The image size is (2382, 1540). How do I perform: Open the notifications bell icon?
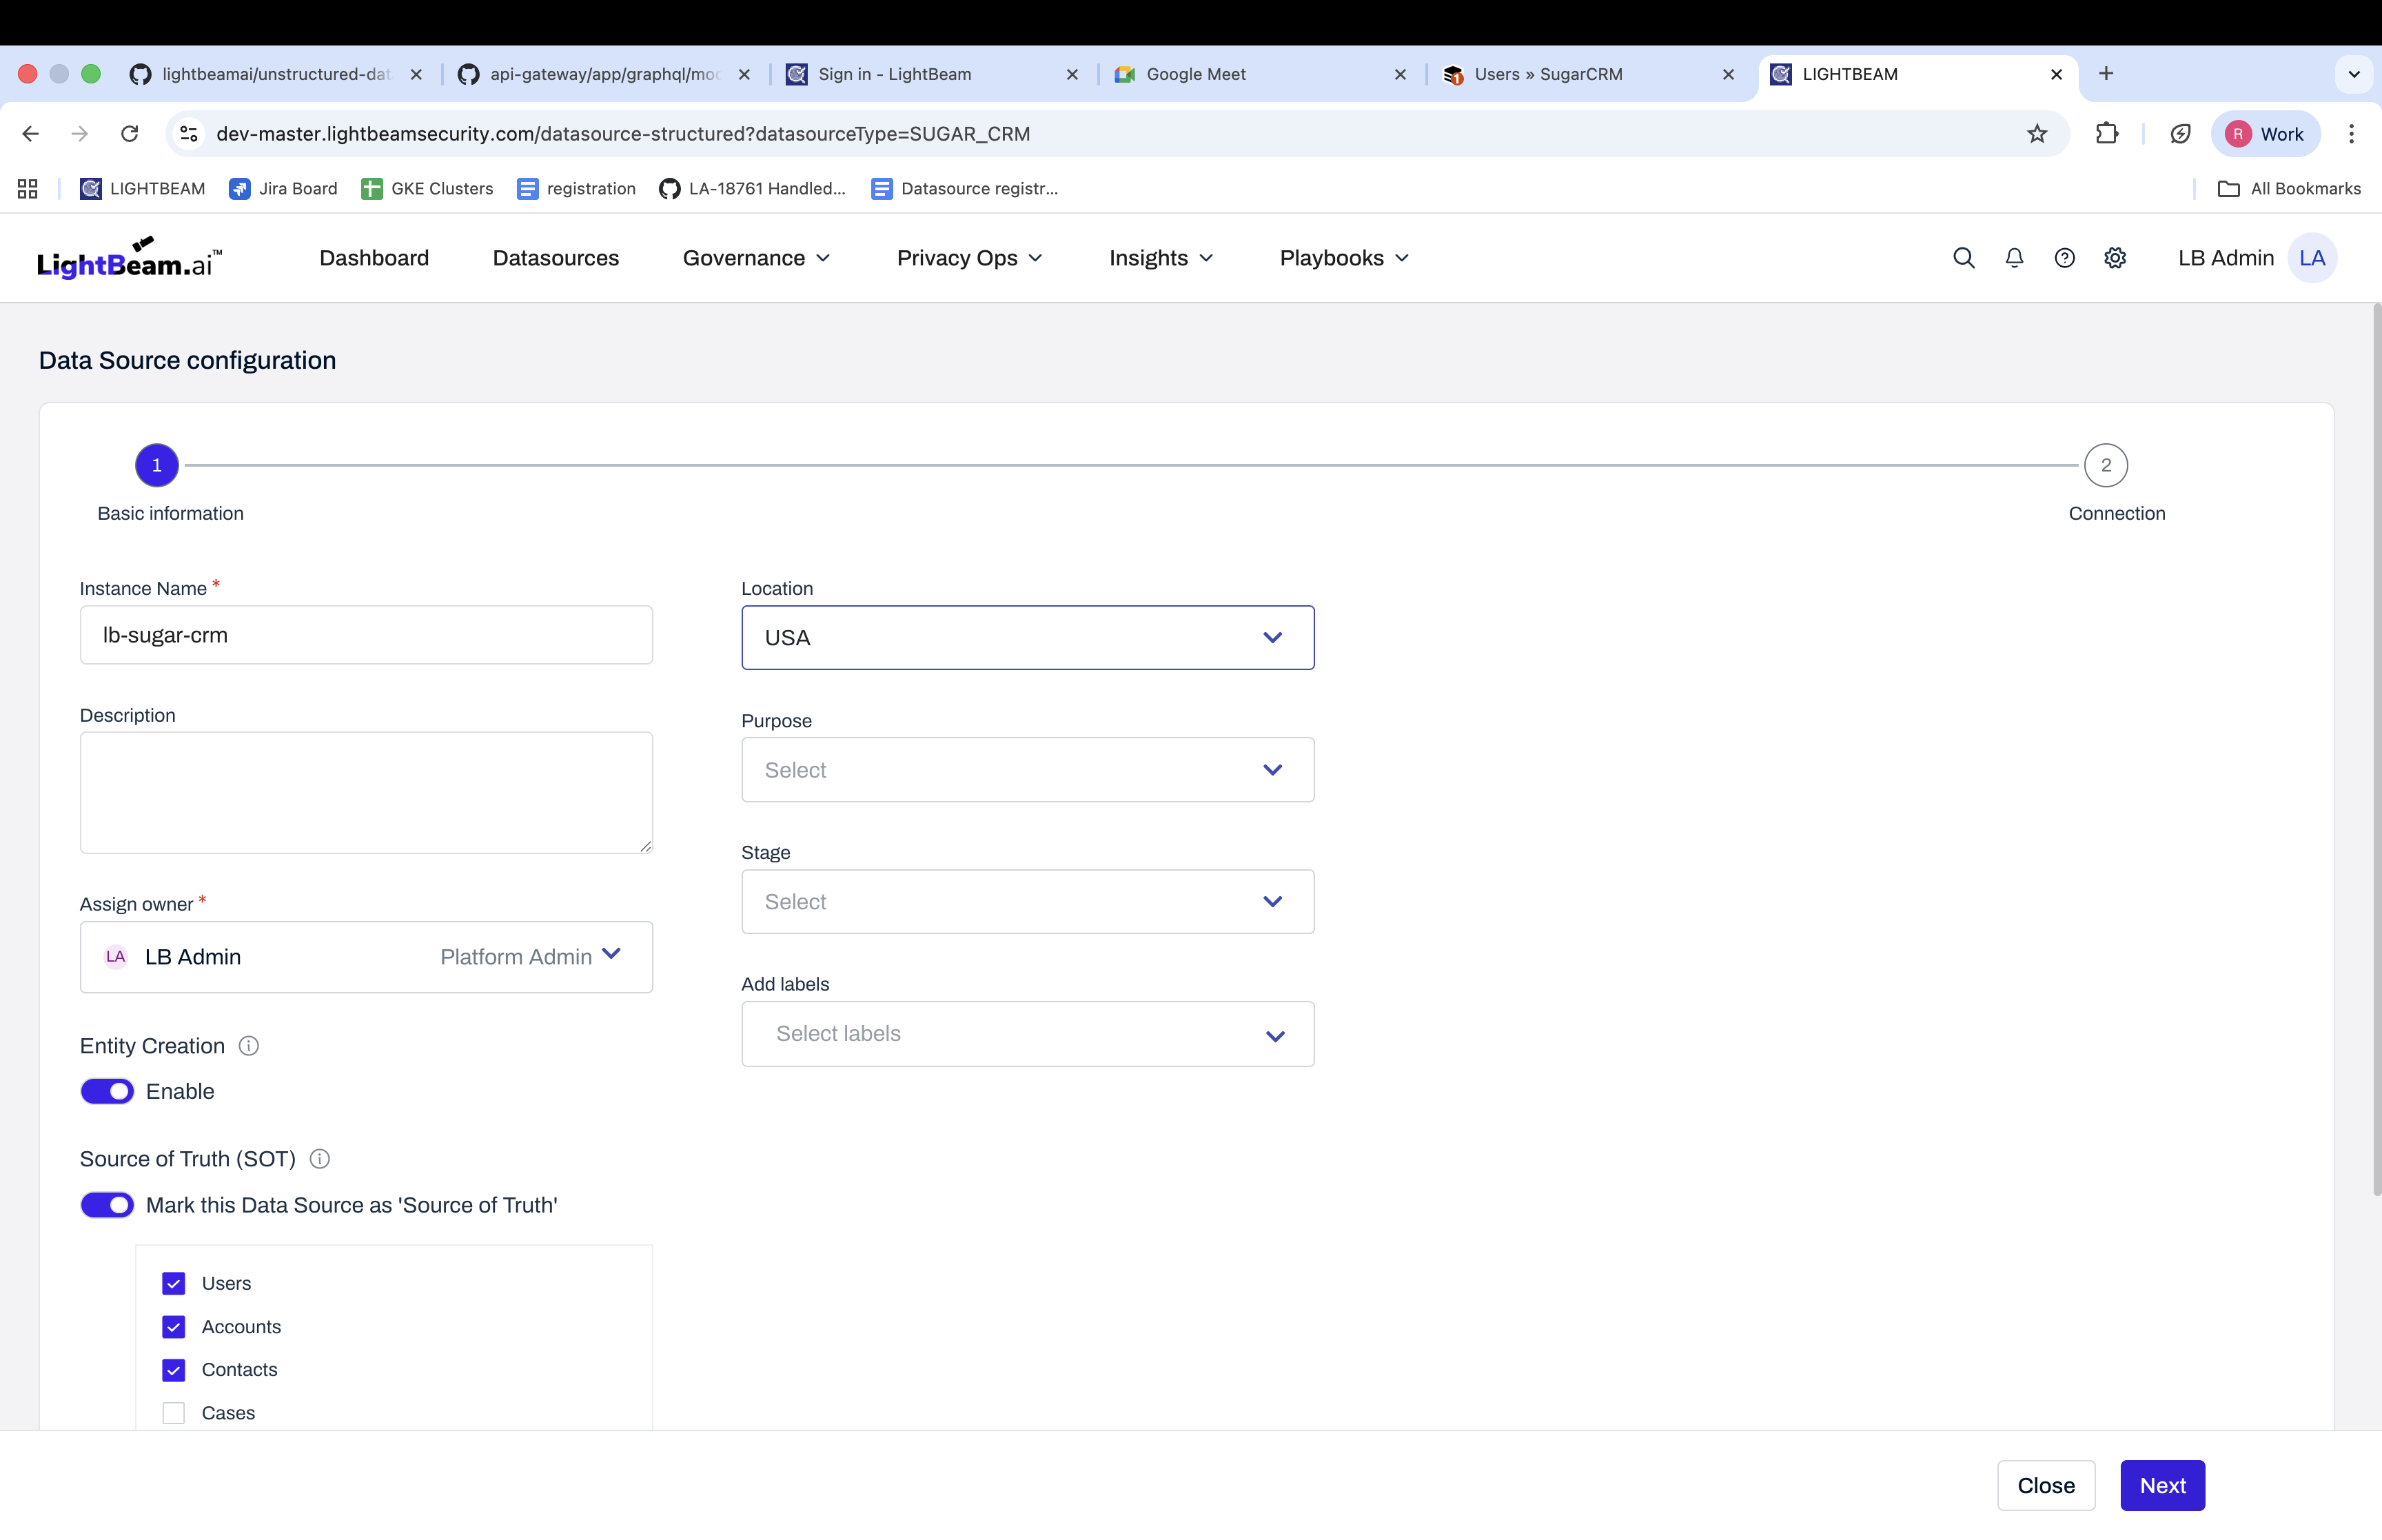(2014, 258)
